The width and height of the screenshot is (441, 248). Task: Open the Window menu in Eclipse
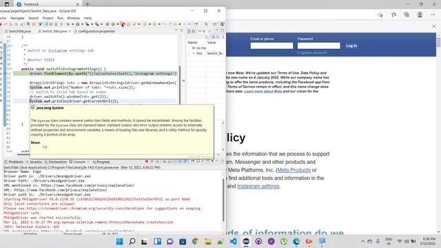point(74,18)
